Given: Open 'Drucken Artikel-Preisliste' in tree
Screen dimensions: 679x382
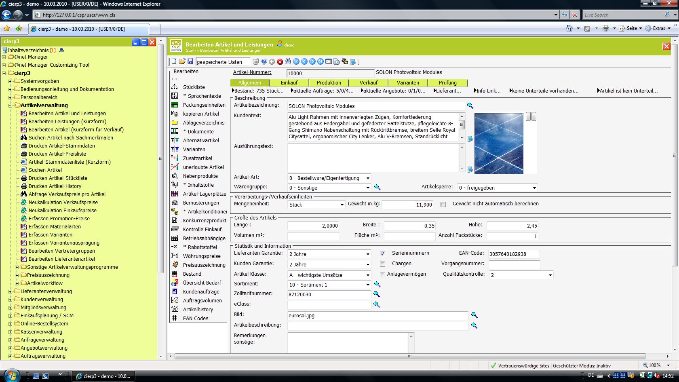Looking at the screenshot, I should [x=57, y=154].
